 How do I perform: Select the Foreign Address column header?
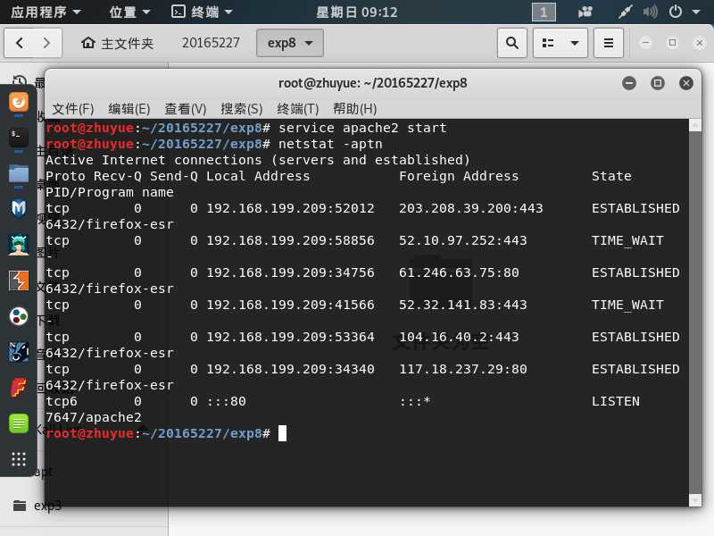tap(459, 176)
